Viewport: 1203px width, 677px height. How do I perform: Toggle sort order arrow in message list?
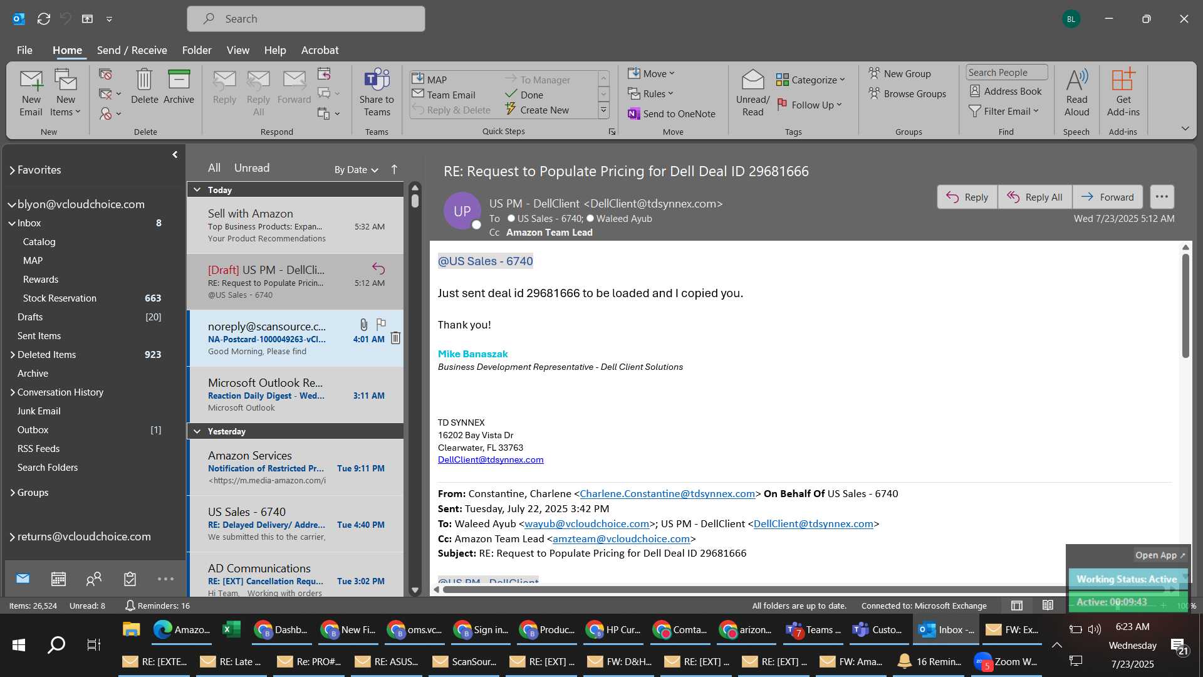[x=394, y=169]
